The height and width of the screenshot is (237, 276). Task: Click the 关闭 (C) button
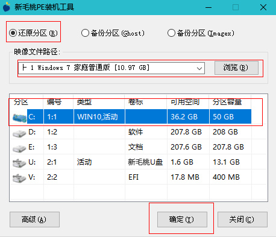242,220
